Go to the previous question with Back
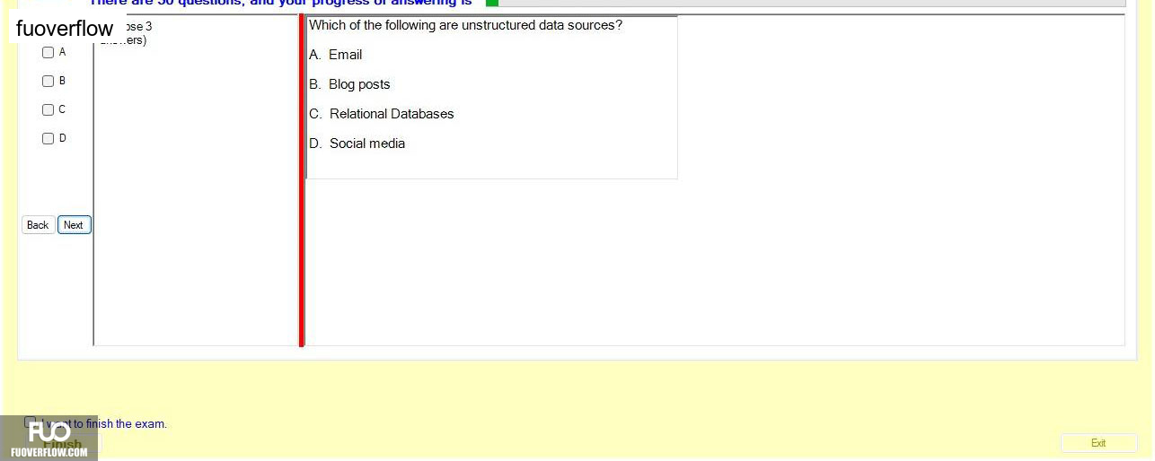 38,225
